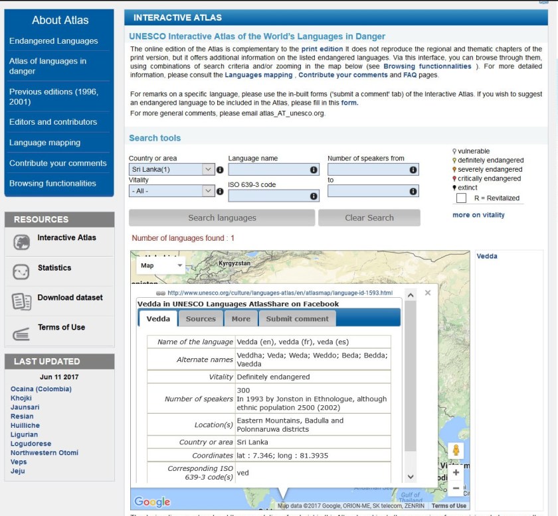Screen dimensions: 558x516
Task: Open the Submit comment tab
Action: pos(297,319)
